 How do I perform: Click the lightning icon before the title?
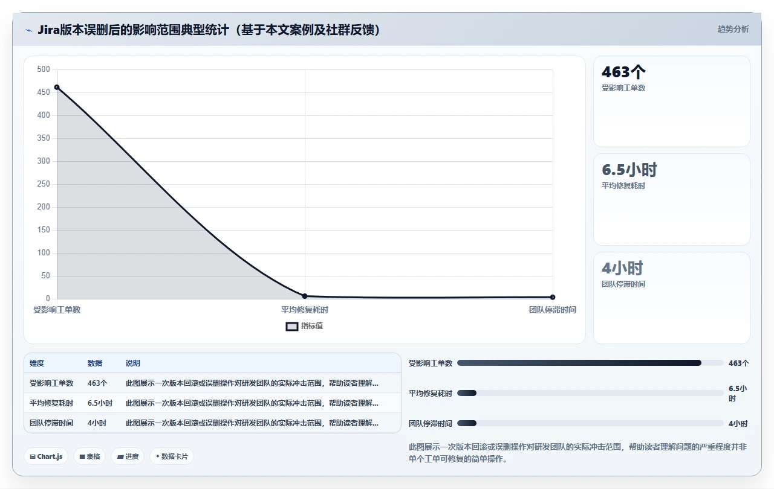point(28,30)
